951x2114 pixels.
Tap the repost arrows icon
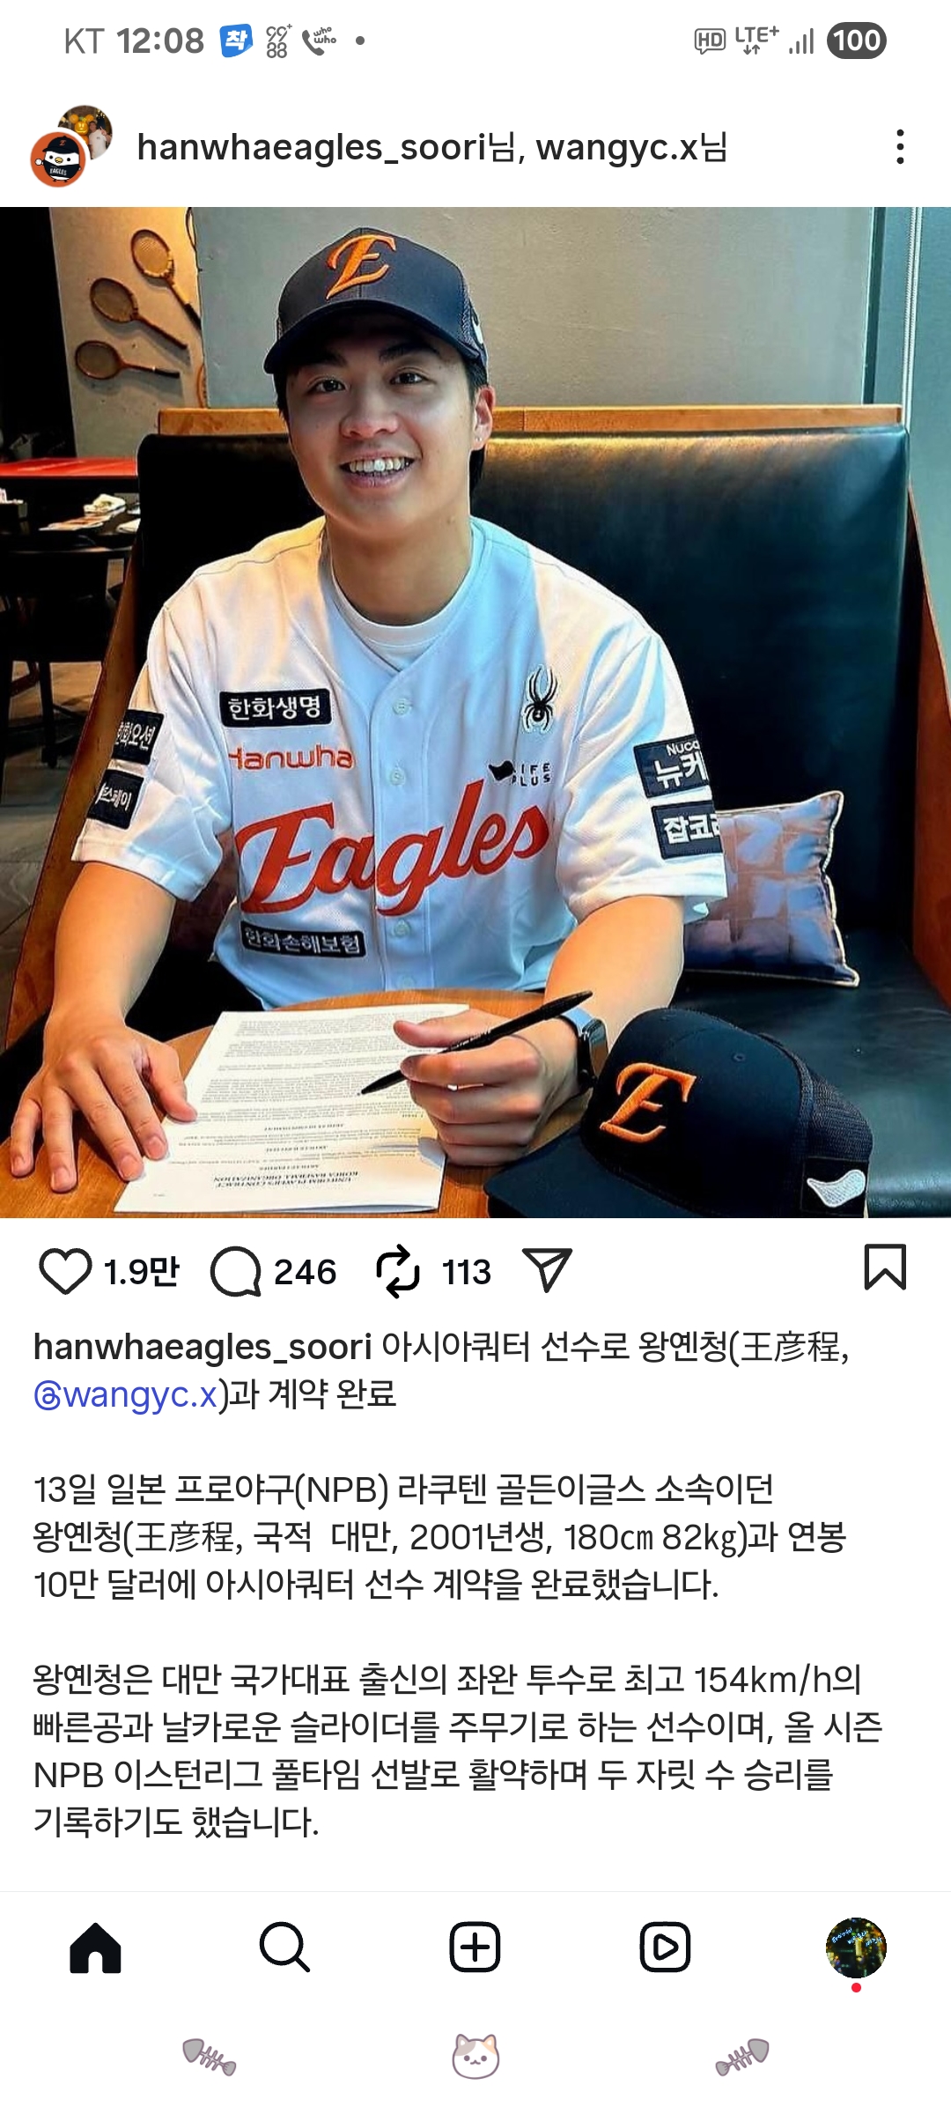point(398,1271)
